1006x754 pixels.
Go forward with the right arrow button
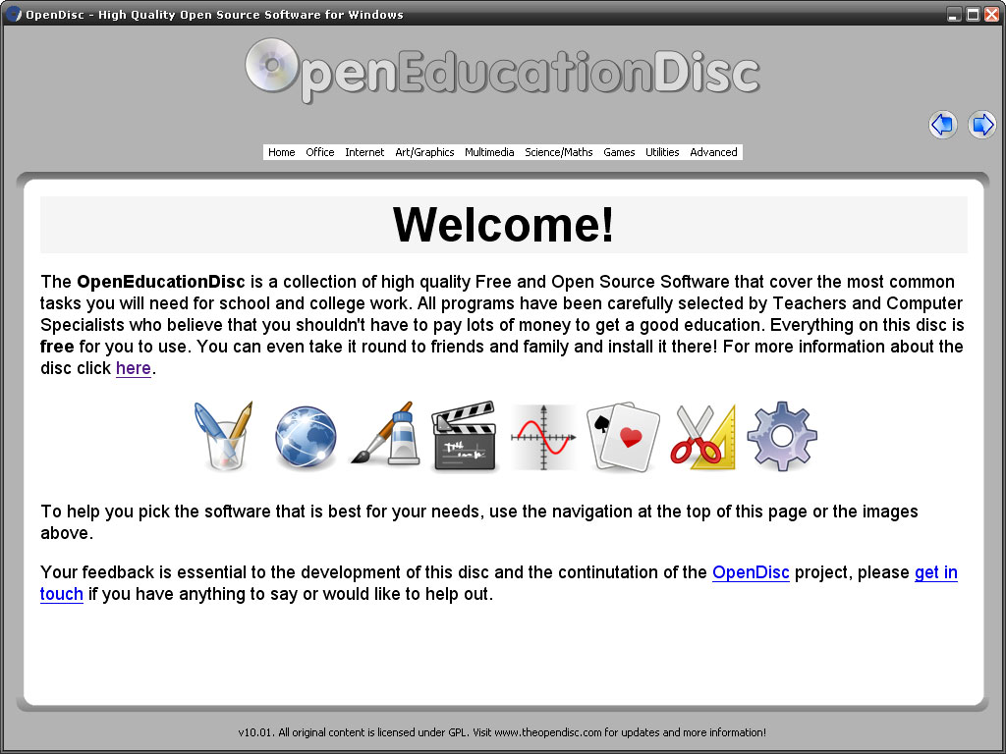pos(981,125)
